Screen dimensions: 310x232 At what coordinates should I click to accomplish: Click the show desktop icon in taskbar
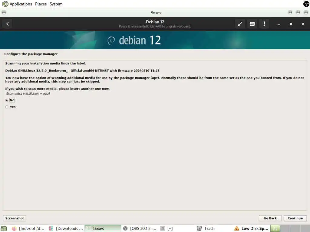(4, 228)
